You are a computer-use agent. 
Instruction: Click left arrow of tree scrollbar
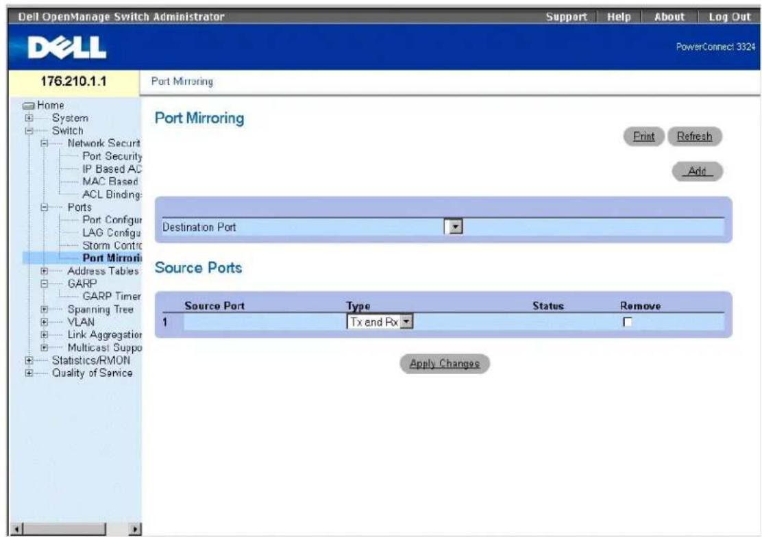[16, 529]
